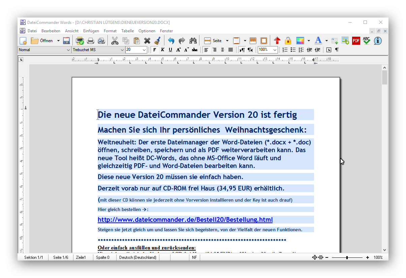
Task: Click the paintbrush format painter icon
Action: point(157,41)
